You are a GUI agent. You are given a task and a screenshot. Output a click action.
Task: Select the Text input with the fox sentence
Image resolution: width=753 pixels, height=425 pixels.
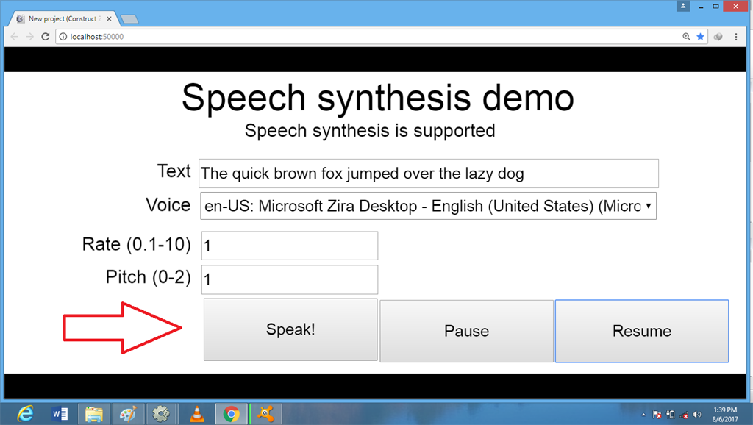(428, 173)
